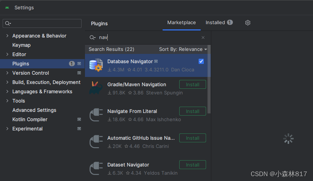Select Database Navigator plugin title
313x181 pixels.
pos(130,62)
